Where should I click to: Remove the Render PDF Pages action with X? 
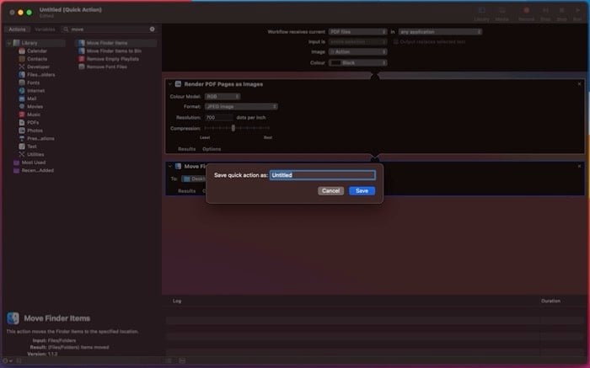pos(579,84)
